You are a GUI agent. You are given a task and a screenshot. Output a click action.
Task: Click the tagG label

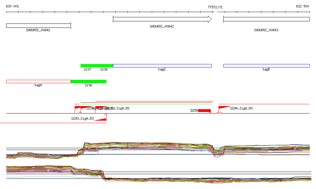pos(162,70)
